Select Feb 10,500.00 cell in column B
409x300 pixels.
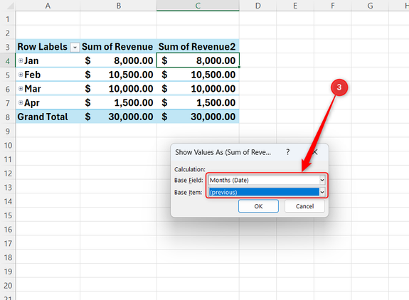[x=118, y=75]
